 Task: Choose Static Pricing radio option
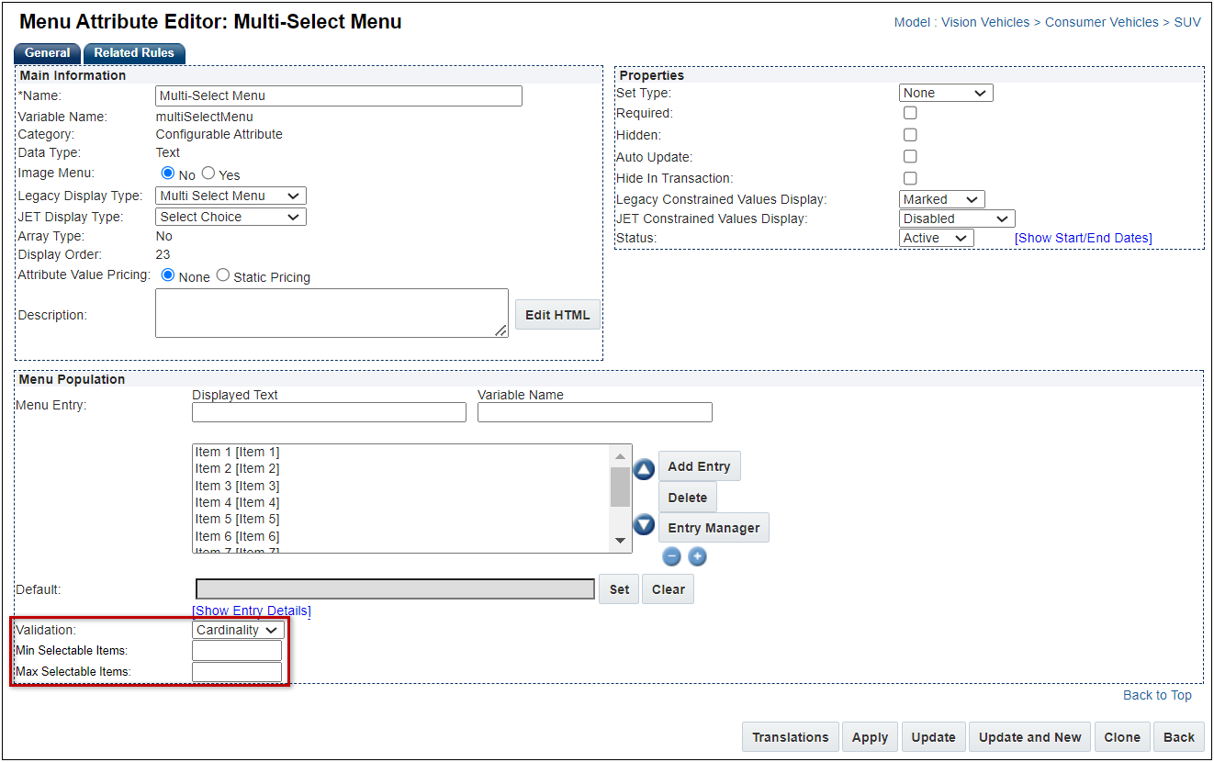click(x=223, y=275)
